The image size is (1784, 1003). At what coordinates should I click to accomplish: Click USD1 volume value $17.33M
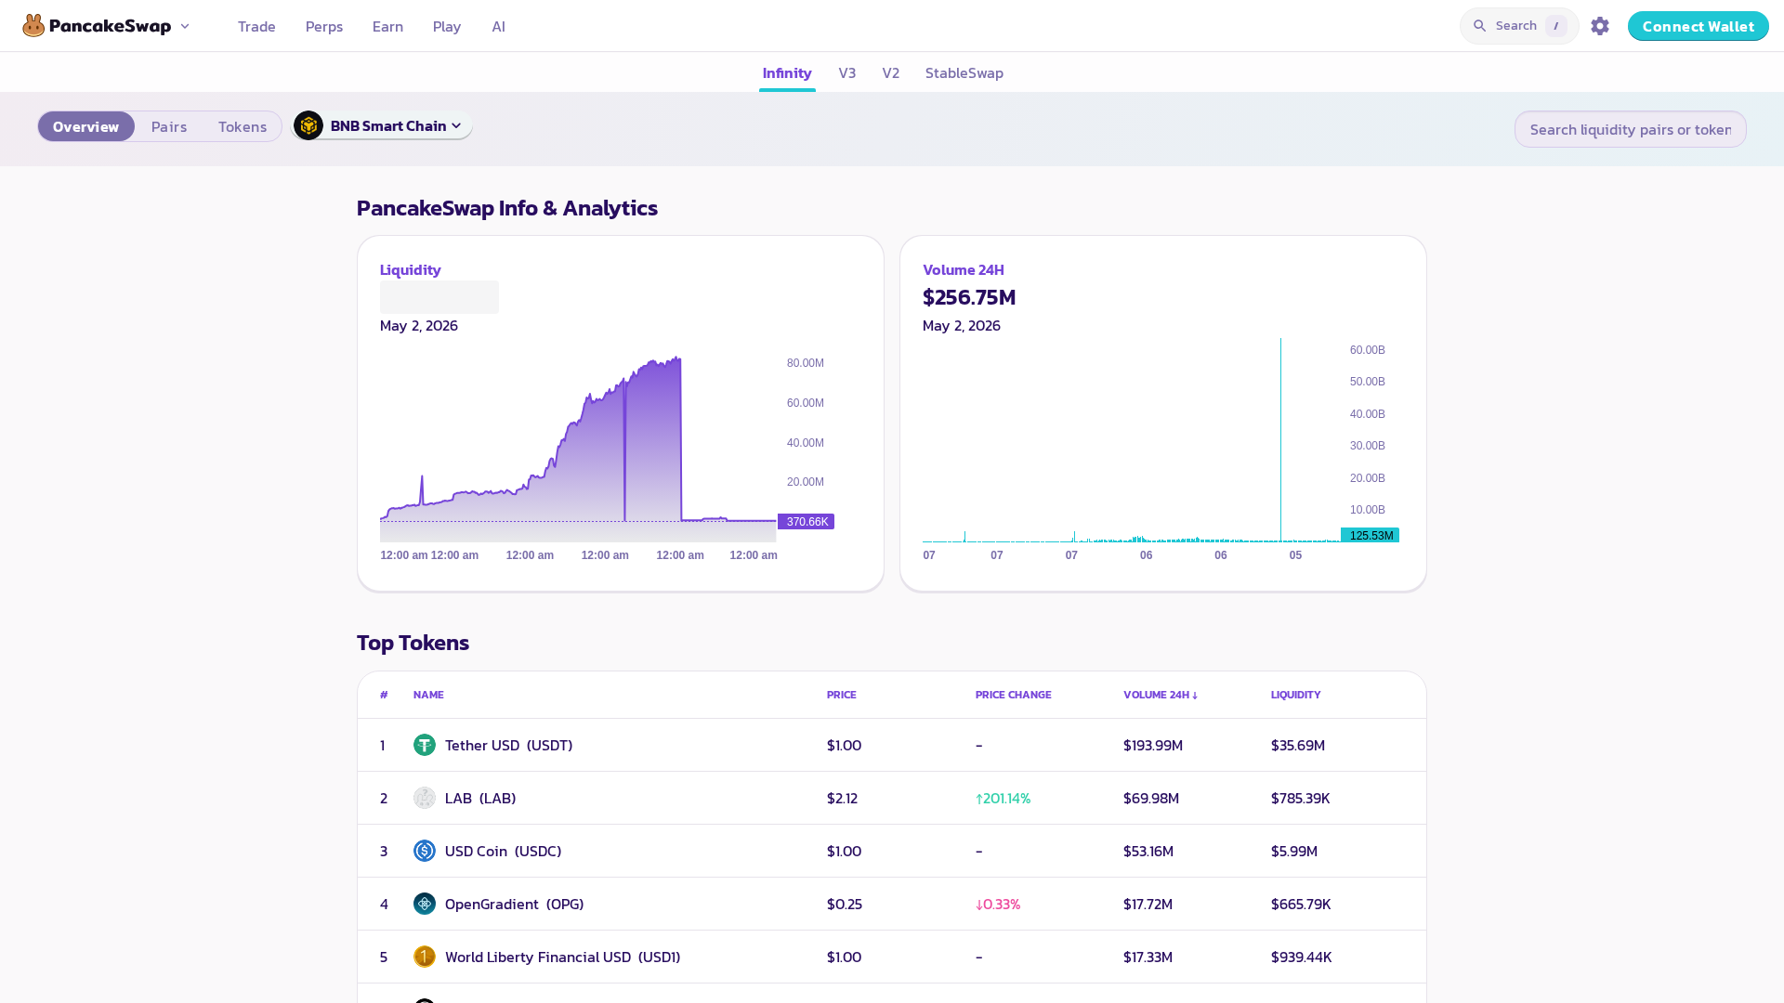point(1148,957)
